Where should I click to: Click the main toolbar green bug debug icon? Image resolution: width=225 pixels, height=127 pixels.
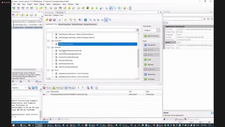click(88, 8)
